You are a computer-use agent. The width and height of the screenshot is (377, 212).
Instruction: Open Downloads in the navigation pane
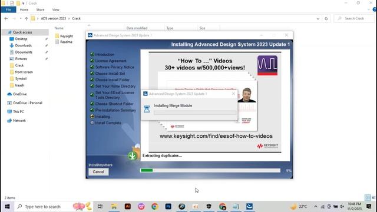24,45
